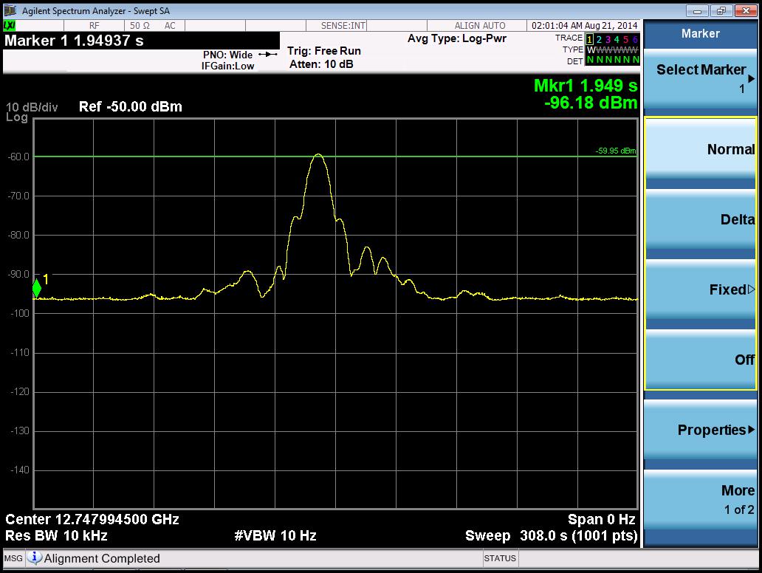
Task: Select trace 1 number indicator
Action: 590,38
